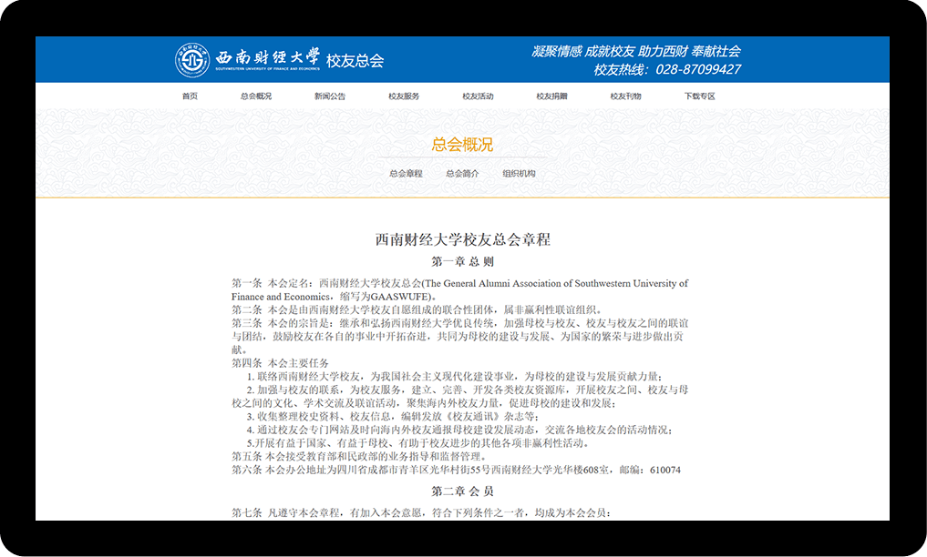Open the 总会概况 navigation menu item
The width and height of the screenshot is (927, 557).
pos(256,96)
